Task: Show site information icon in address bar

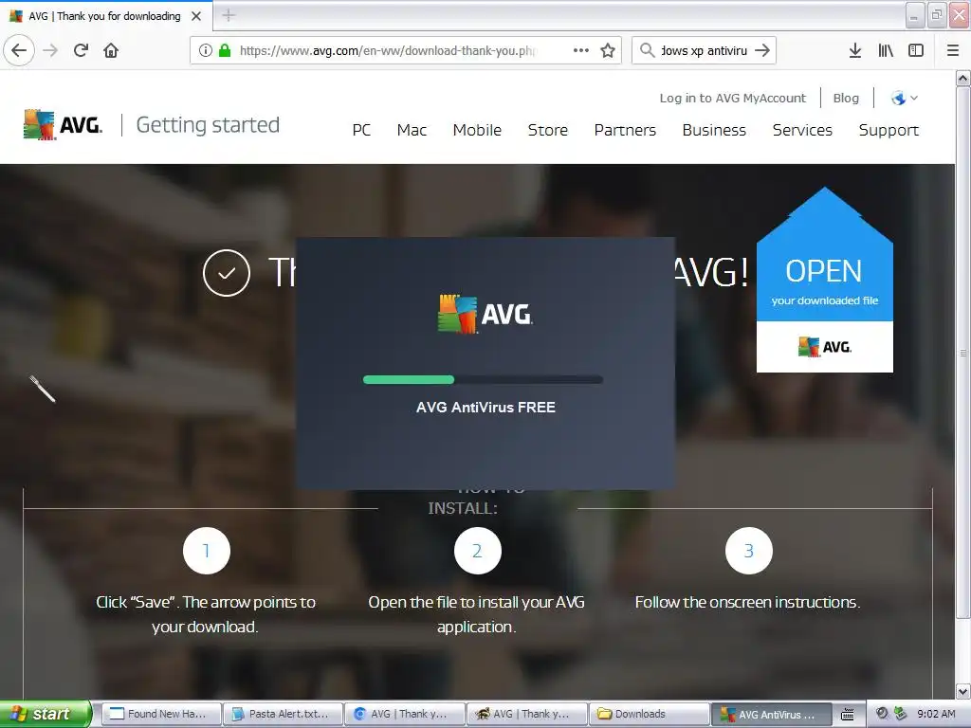Action: click(x=206, y=50)
